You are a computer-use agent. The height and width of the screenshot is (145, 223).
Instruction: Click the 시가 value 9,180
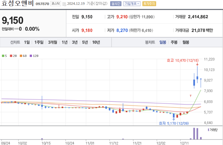[87, 30]
